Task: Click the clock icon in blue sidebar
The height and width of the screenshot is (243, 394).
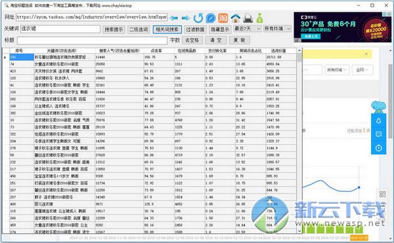Action: (x=378, y=148)
